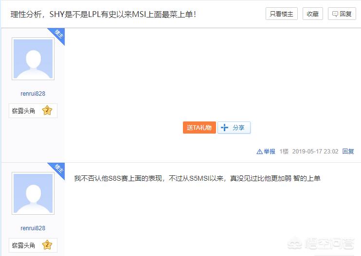Click the 楼主 ribbon on second post
Image resolution: width=361 pixels, height=256 pixels.
(x=58, y=169)
